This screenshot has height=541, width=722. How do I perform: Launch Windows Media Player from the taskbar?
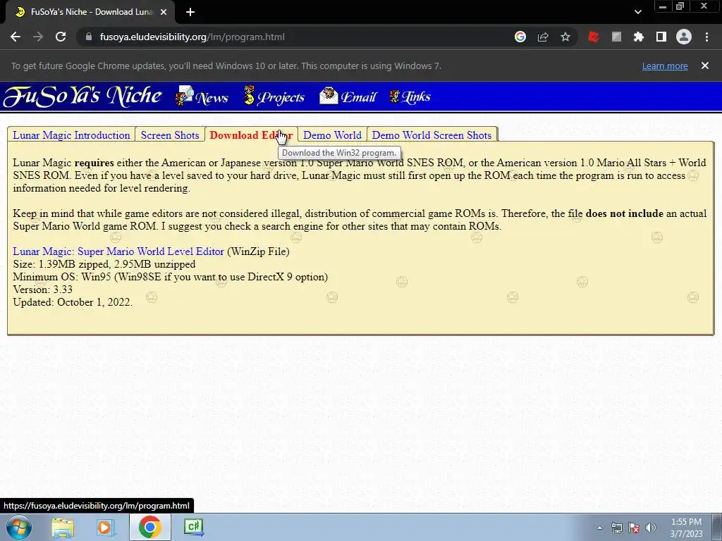pos(106,527)
